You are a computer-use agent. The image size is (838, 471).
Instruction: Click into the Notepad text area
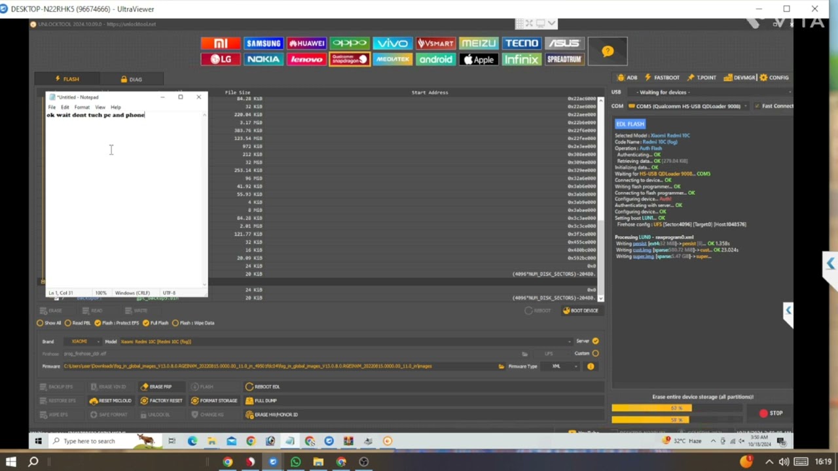(124, 200)
